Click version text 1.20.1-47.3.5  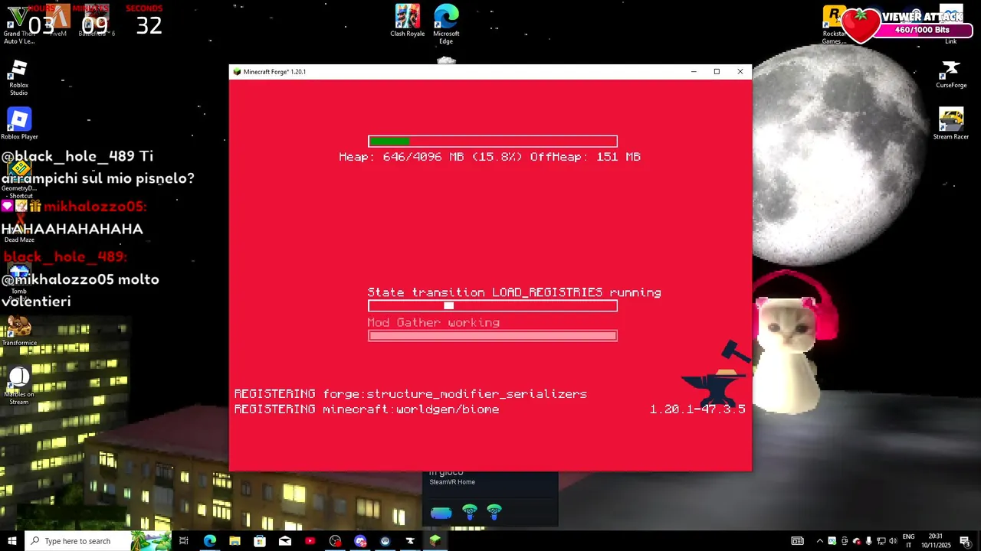pyautogui.click(x=697, y=409)
